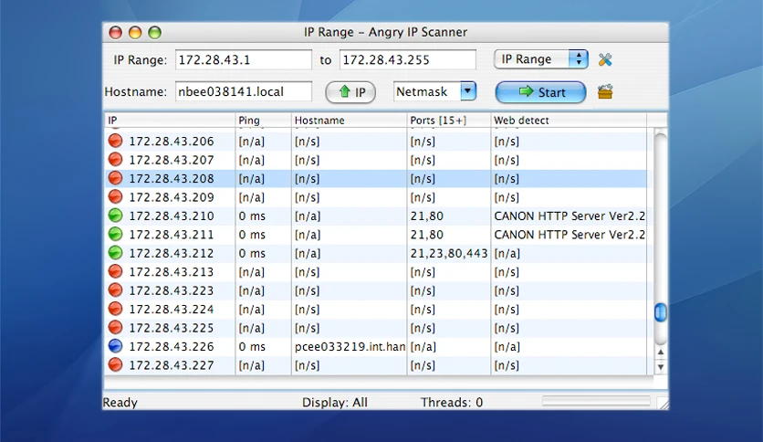
Task: Select the row text 172.28.43.207
Action: pos(172,160)
